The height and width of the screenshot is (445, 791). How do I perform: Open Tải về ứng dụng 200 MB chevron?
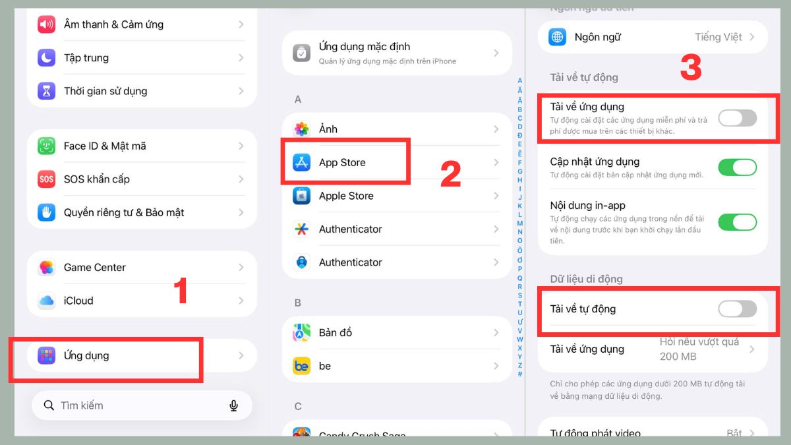point(752,349)
